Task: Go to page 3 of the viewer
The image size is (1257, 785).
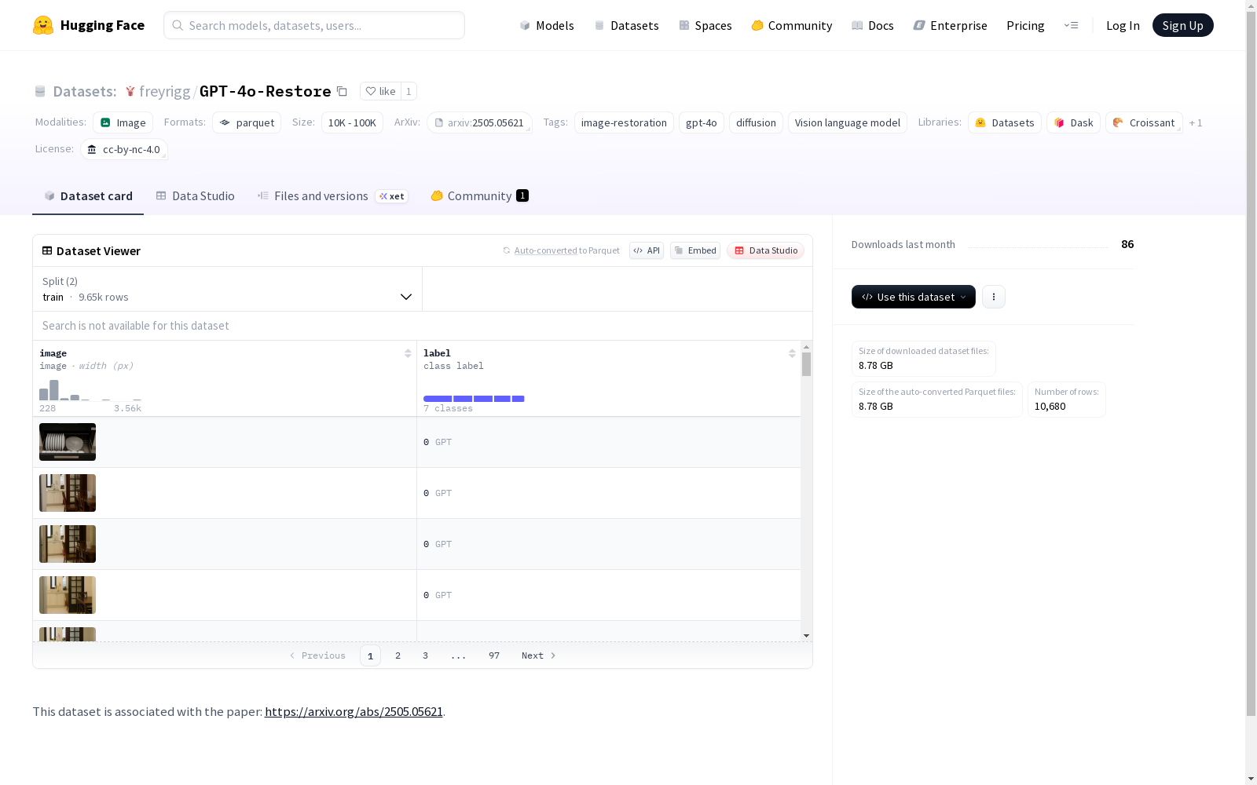Action: tap(425, 655)
